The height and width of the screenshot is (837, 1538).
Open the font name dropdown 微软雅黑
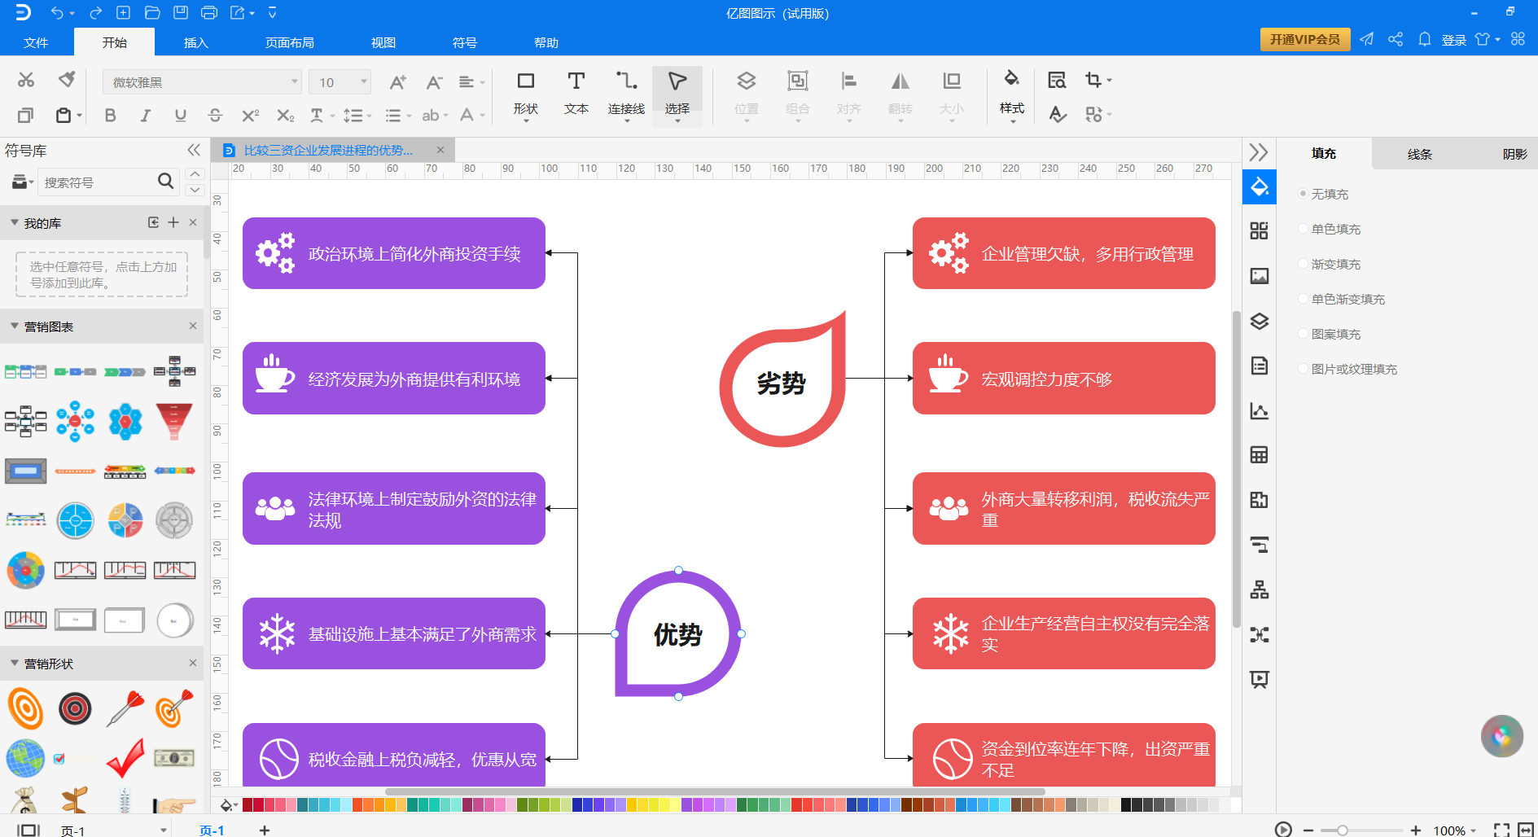click(x=202, y=82)
